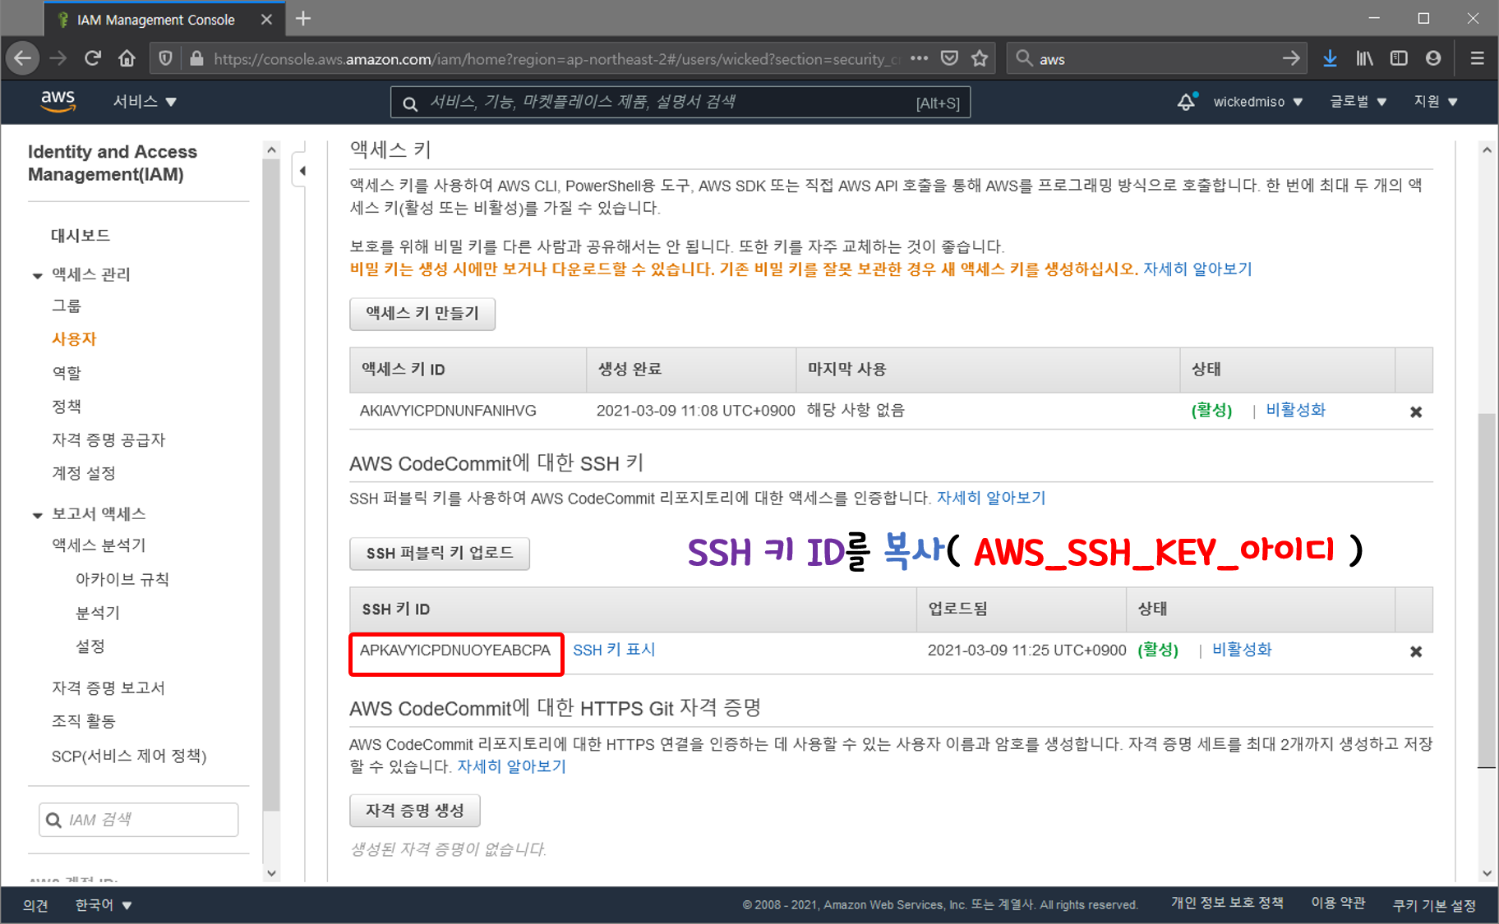Open the Firefox hamburger menu

1477,58
